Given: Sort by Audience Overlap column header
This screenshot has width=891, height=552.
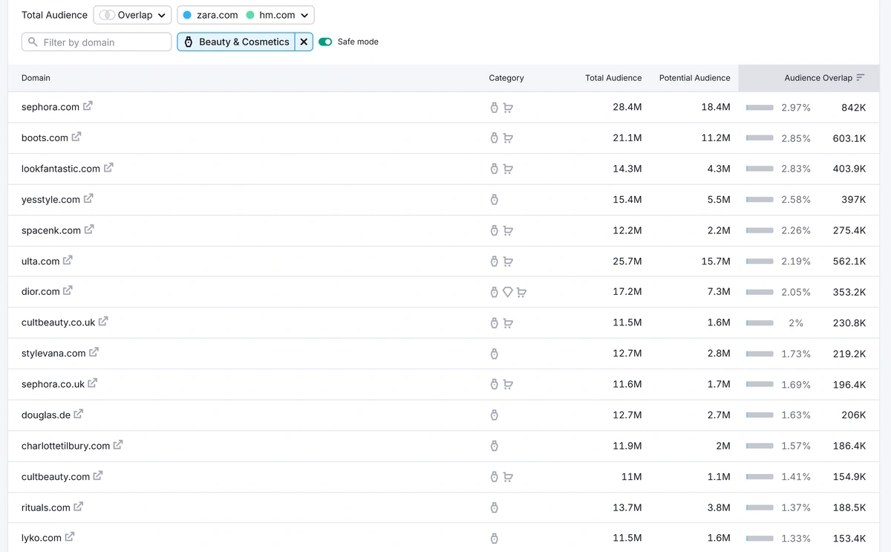Looking at the screenshot, I should [x=818, y=78].
